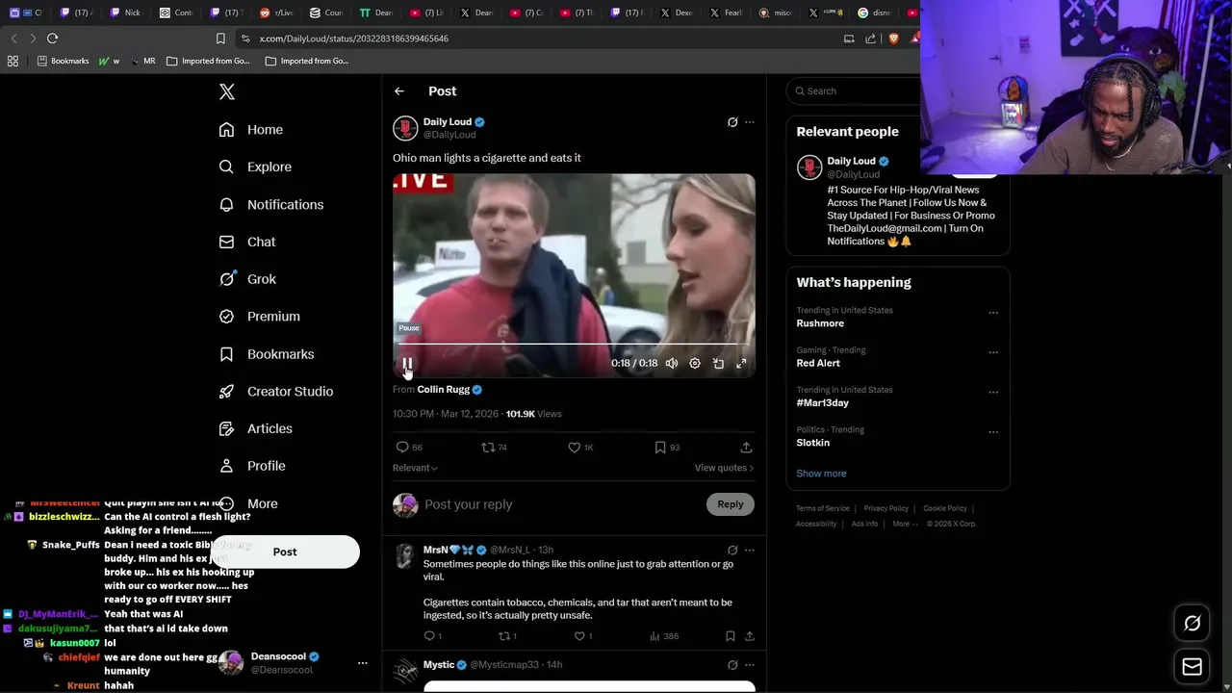1232x693 pixels.
Task: Open View quotes link
Action: (x=724, y=468)
